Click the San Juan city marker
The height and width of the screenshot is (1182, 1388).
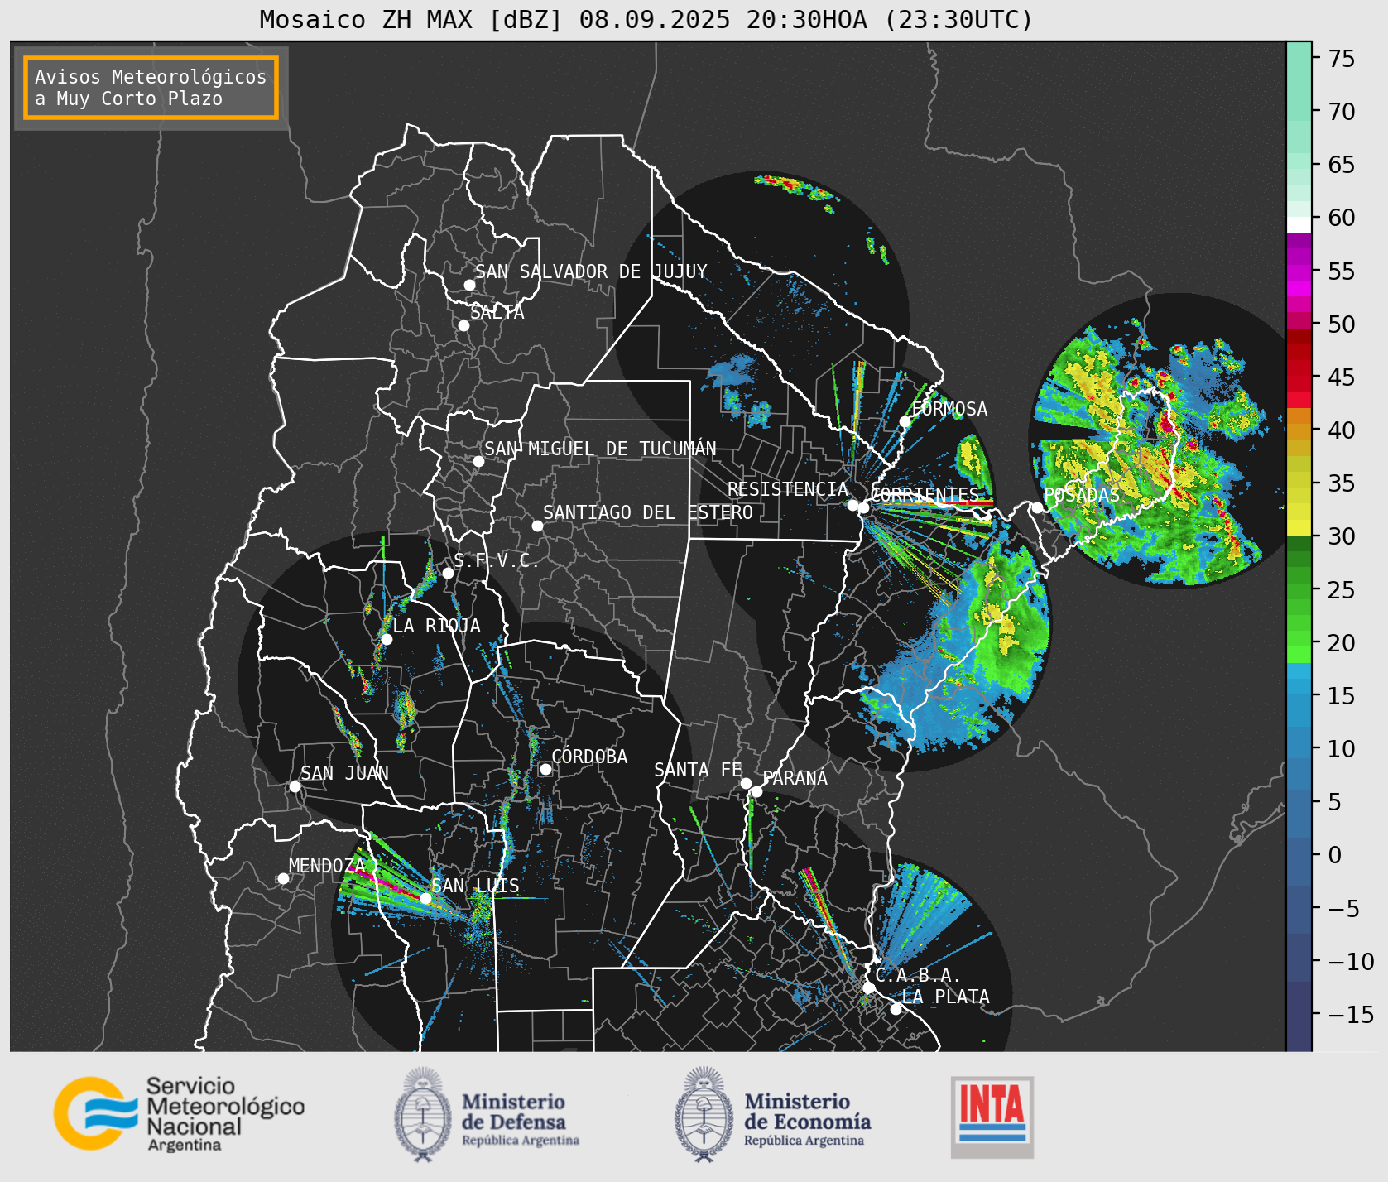coord(295,786)
